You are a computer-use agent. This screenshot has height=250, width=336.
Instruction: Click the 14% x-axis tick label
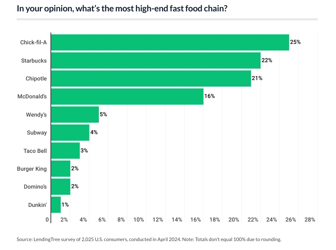(177, 220)
